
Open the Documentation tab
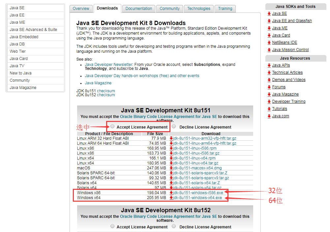[139, 9]
